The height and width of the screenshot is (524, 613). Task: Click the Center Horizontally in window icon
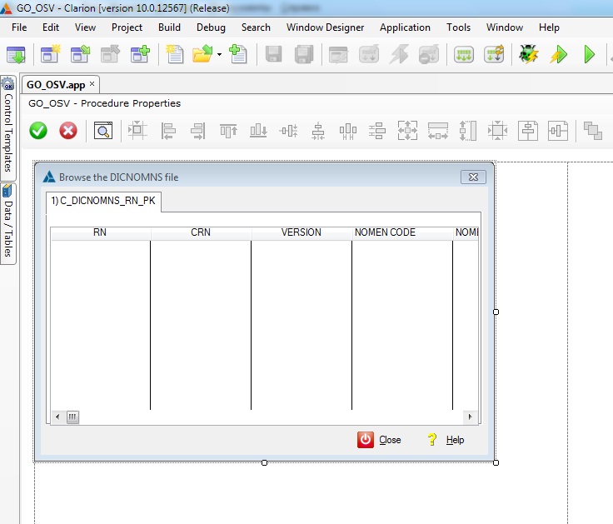point(528,131)
